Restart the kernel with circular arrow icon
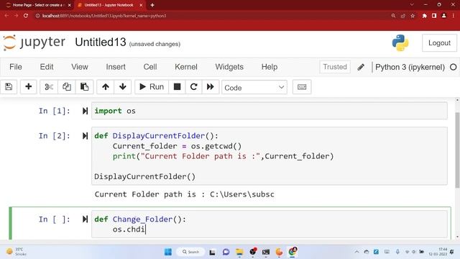Image resolution: width=460 pixels, height=259 pixels. 193,87
